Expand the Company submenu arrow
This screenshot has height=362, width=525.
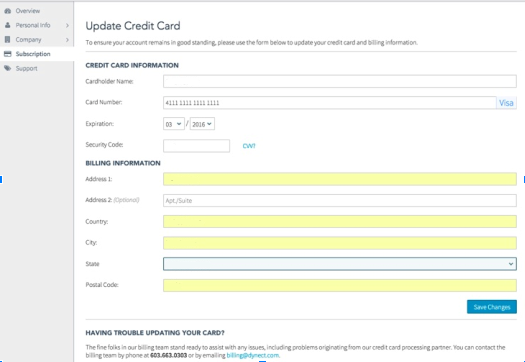coord(67,39)
